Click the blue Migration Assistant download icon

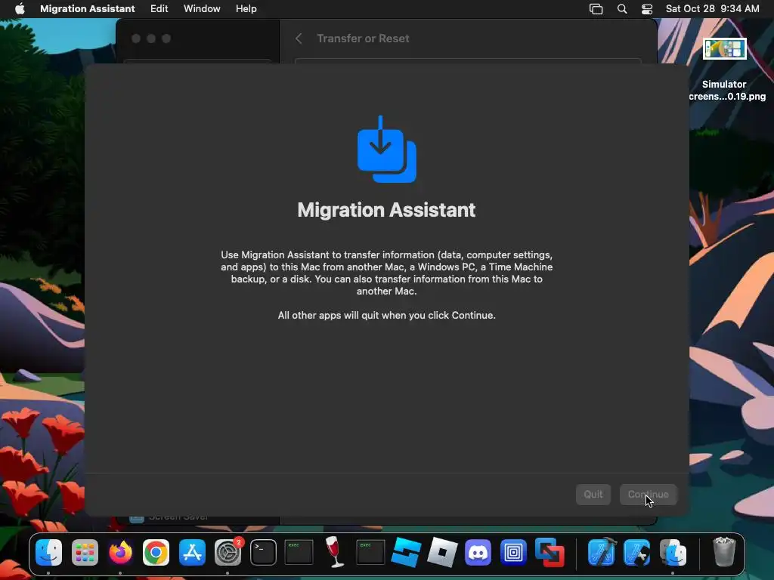click(386, 149)
